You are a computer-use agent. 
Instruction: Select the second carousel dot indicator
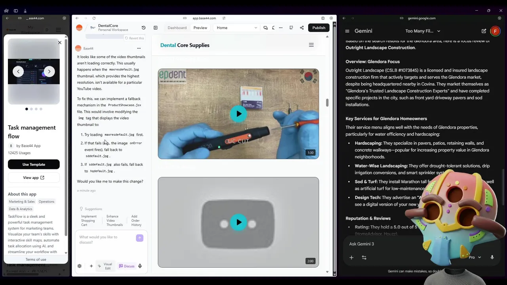[31, 109]
